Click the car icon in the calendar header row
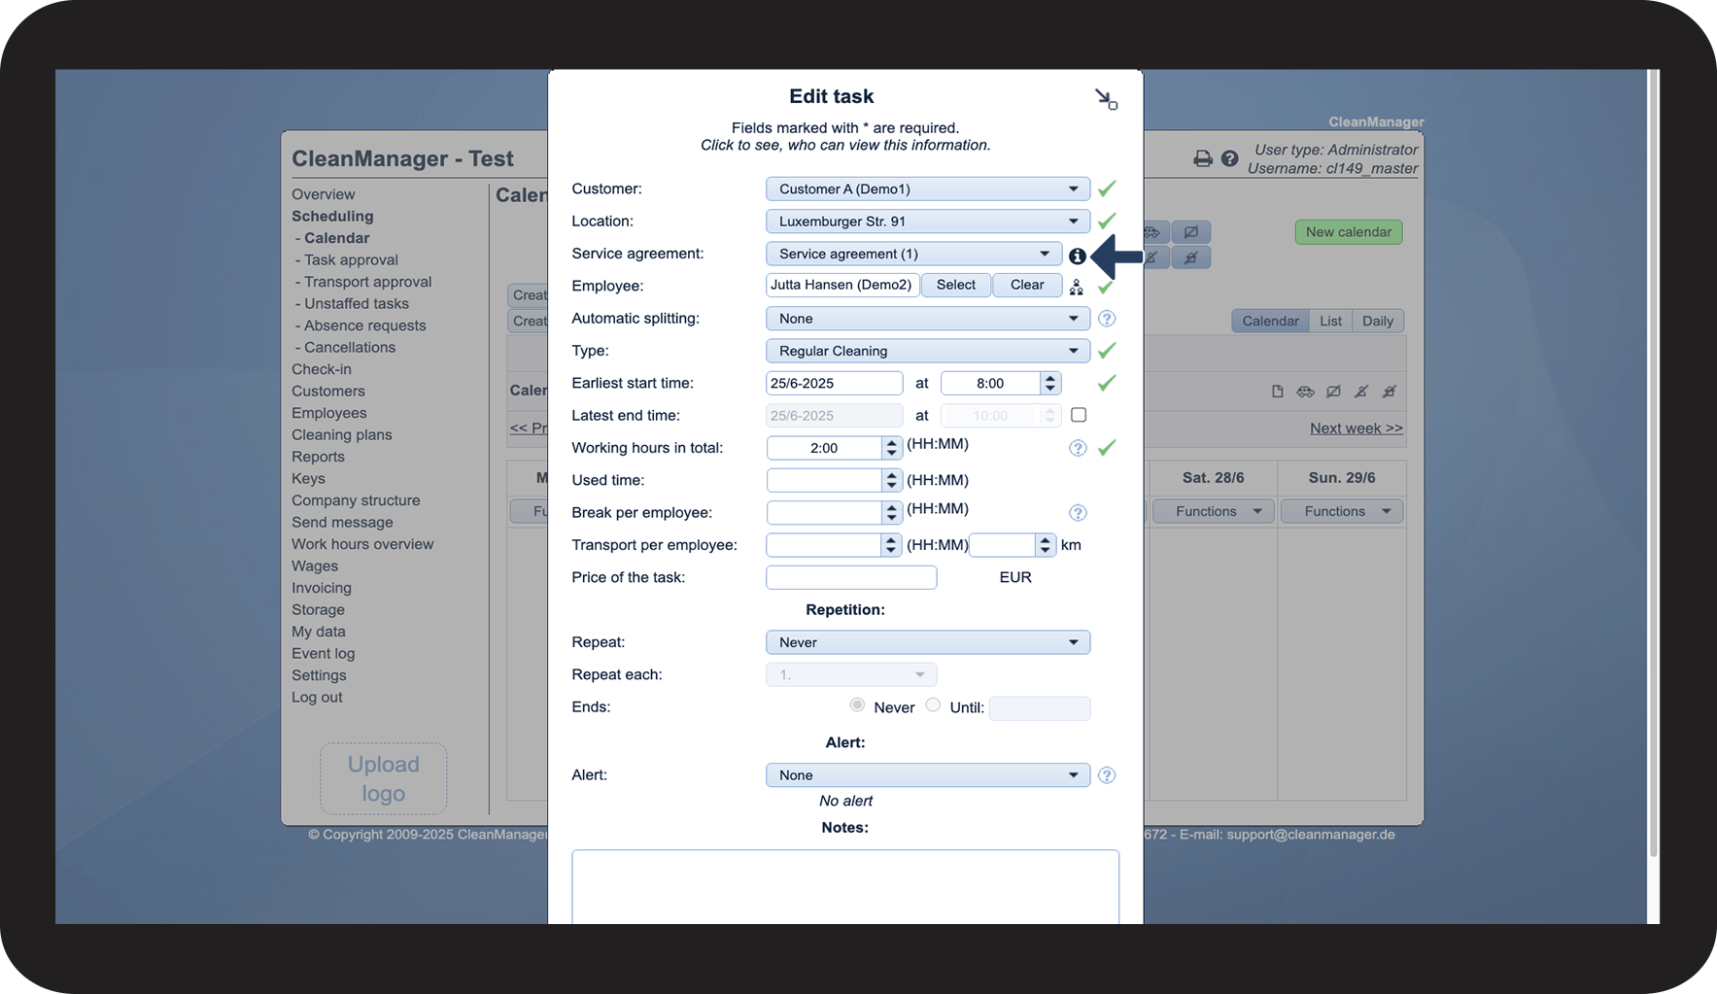This screenshot has width=1717, height=994. coord(1306,392)
